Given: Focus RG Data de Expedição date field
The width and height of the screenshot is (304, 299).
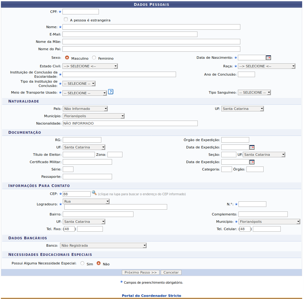Looking at the screenshot, I should tap(235, 147).
